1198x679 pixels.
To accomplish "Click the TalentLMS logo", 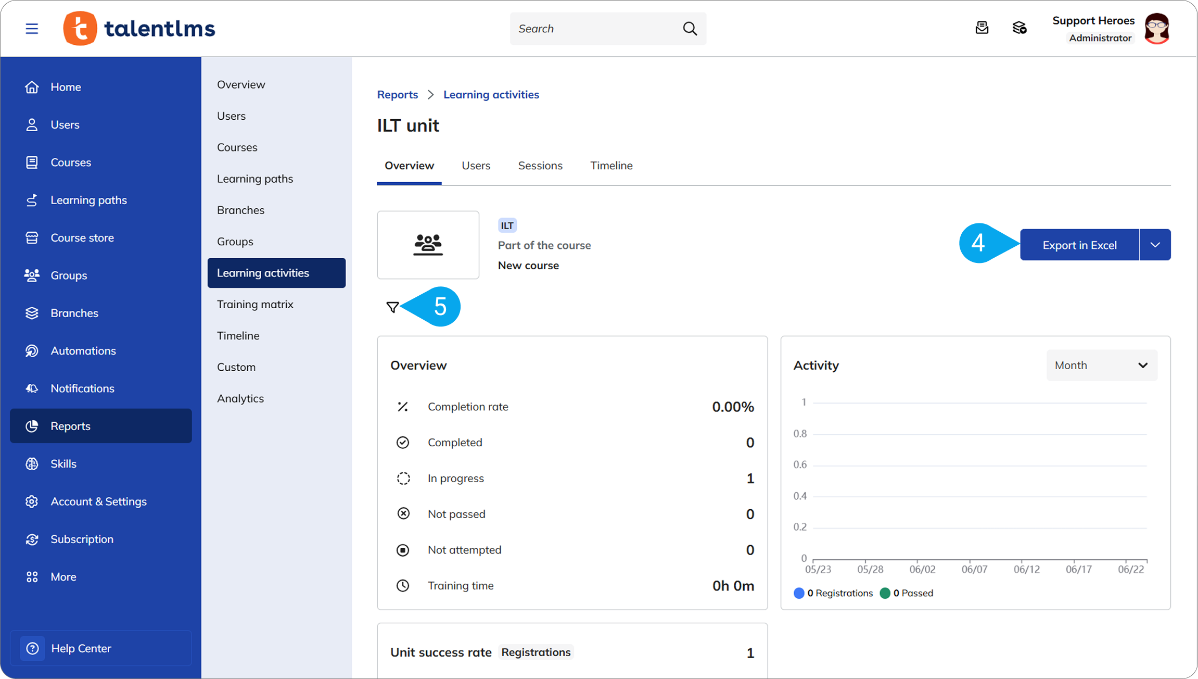I will coord(139,29).
